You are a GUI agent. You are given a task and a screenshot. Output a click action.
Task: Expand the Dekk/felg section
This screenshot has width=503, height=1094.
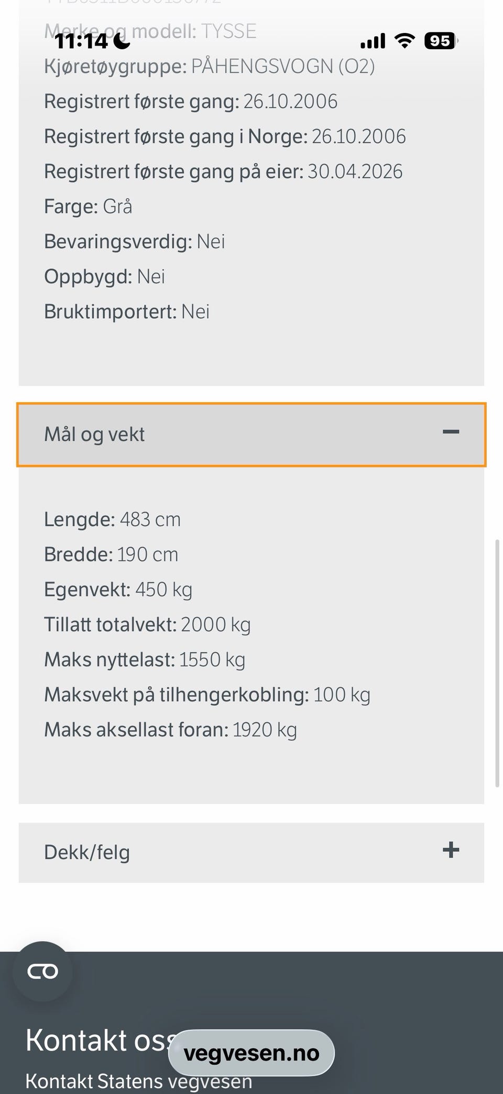(251, 852)
